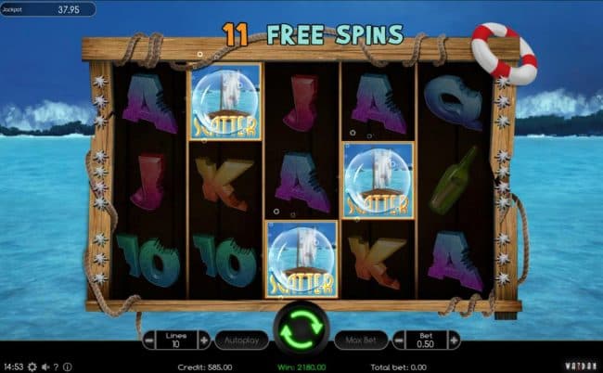Decrease the number of Lines
Image resolution: width=603 pixels, height=373 pixels.
click(x=148, y=341)
